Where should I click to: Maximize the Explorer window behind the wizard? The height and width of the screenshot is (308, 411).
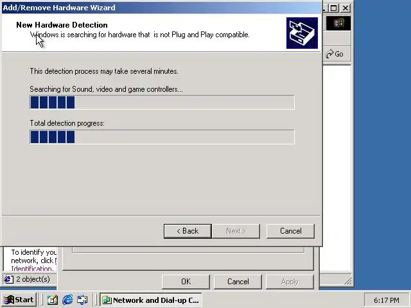click(x=334, y=8)
